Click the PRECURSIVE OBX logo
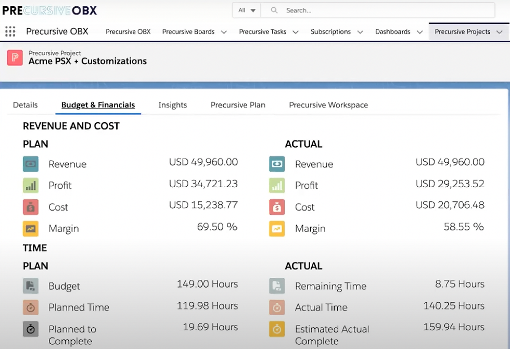 pos(49,10)
